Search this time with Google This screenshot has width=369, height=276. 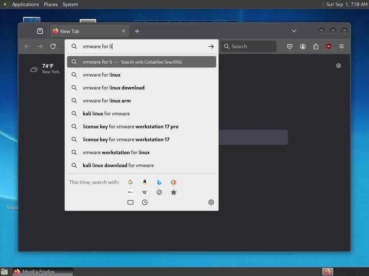click(130, 182)
